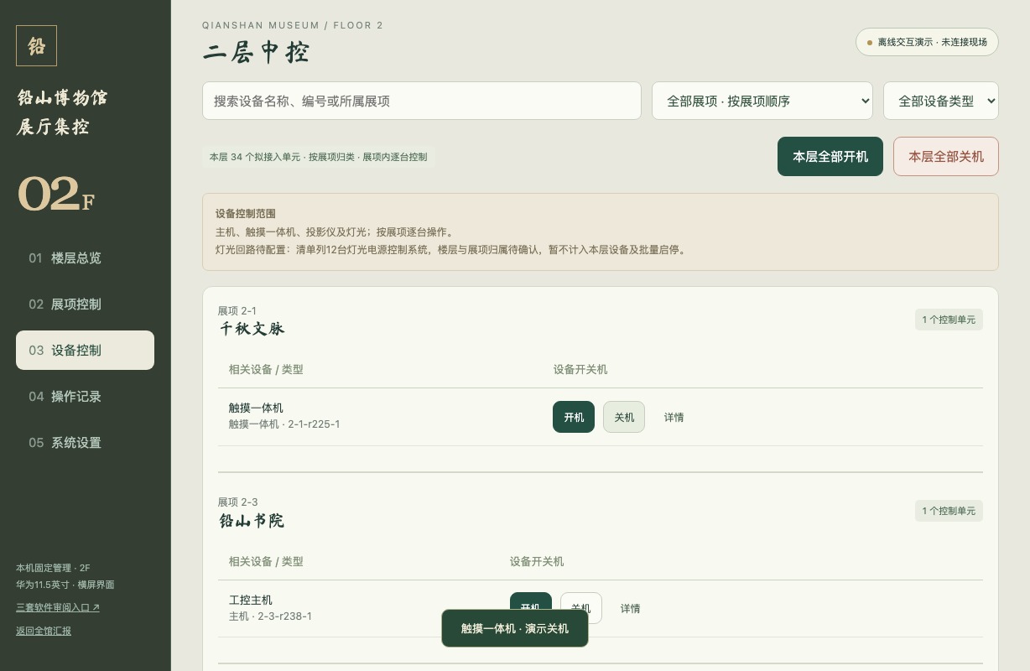Click the 本机固定管理 · 2F footer text

pos(53,568)
